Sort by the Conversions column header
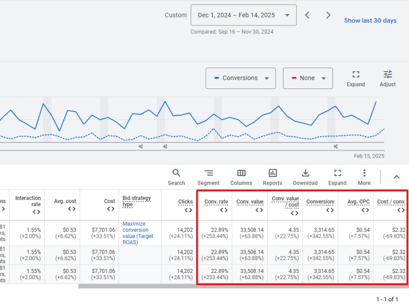Viewport: 409px width, 307px height. click(320, 201)
